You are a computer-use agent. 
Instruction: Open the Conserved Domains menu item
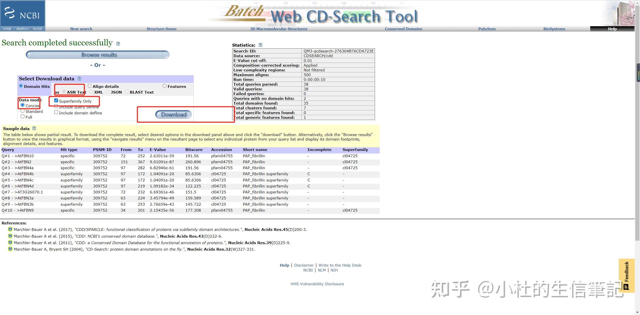pyautogui.click(x=403, y=29)
